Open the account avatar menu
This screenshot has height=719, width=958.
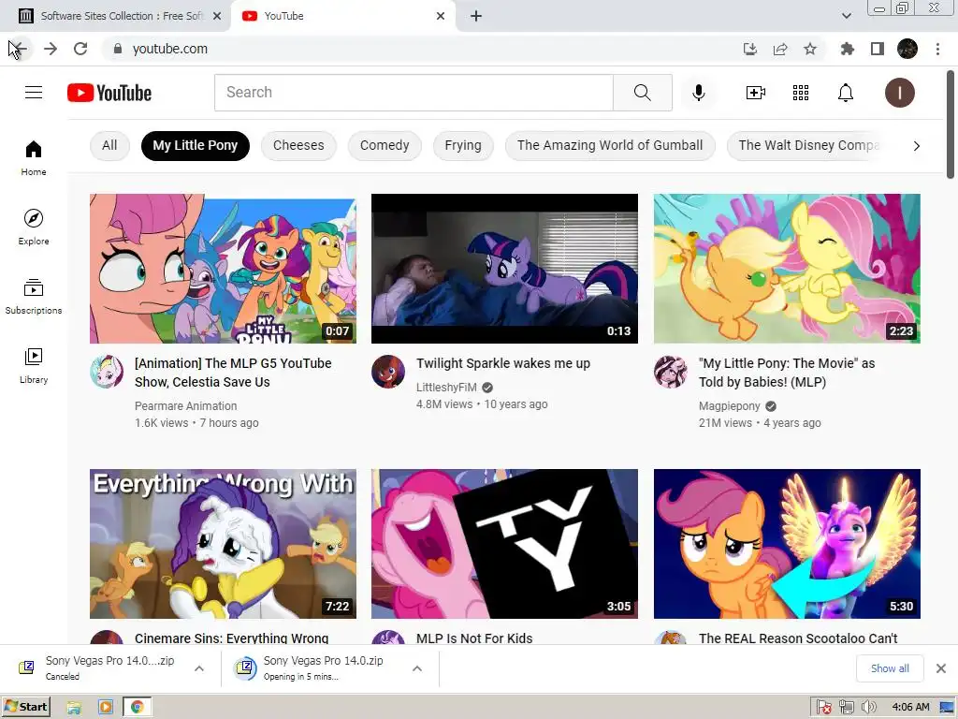coord(899,93)
